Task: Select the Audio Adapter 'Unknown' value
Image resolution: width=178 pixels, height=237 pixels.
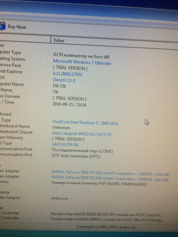Action: point(59,198)
